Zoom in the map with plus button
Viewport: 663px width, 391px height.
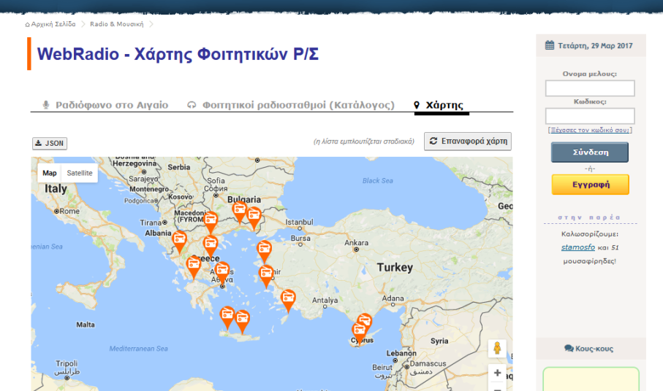pos(497,373)
